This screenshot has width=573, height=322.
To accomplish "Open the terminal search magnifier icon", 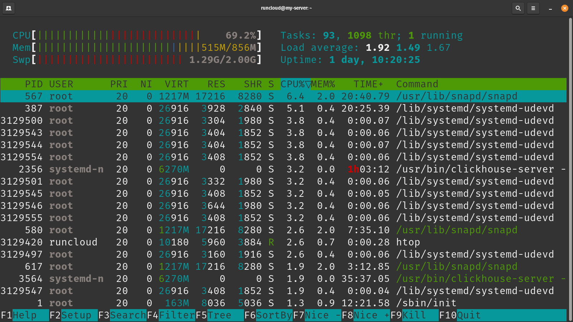I will click(x=518, y=8).
